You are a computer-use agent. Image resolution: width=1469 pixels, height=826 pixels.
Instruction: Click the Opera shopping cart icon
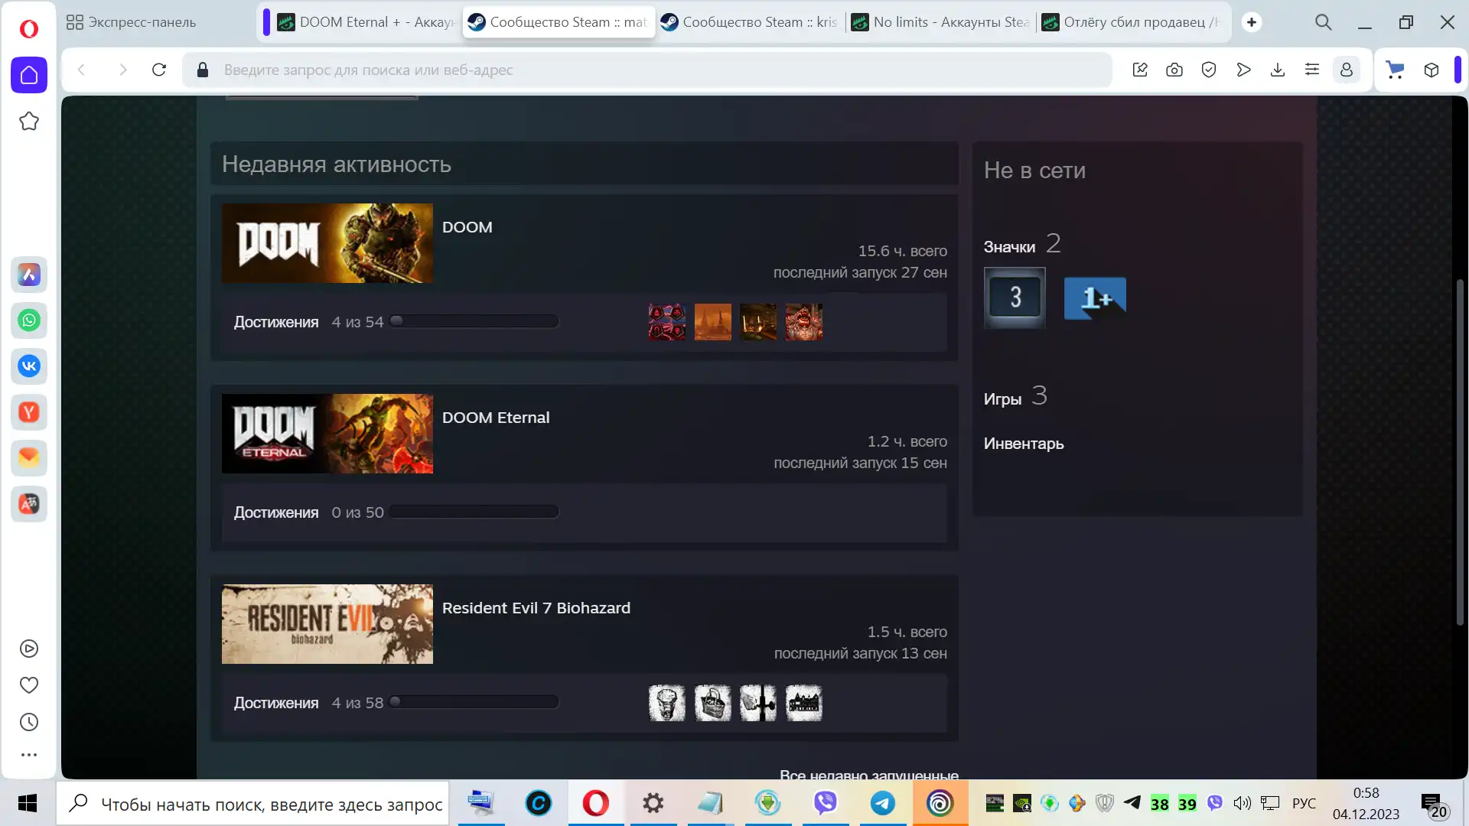click(1395, 70)
